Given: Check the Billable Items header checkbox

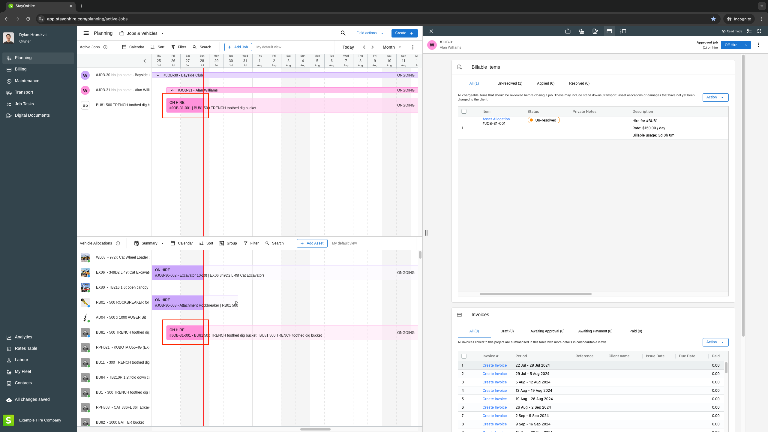Looking at the screenshot, I should coord(464,111).
